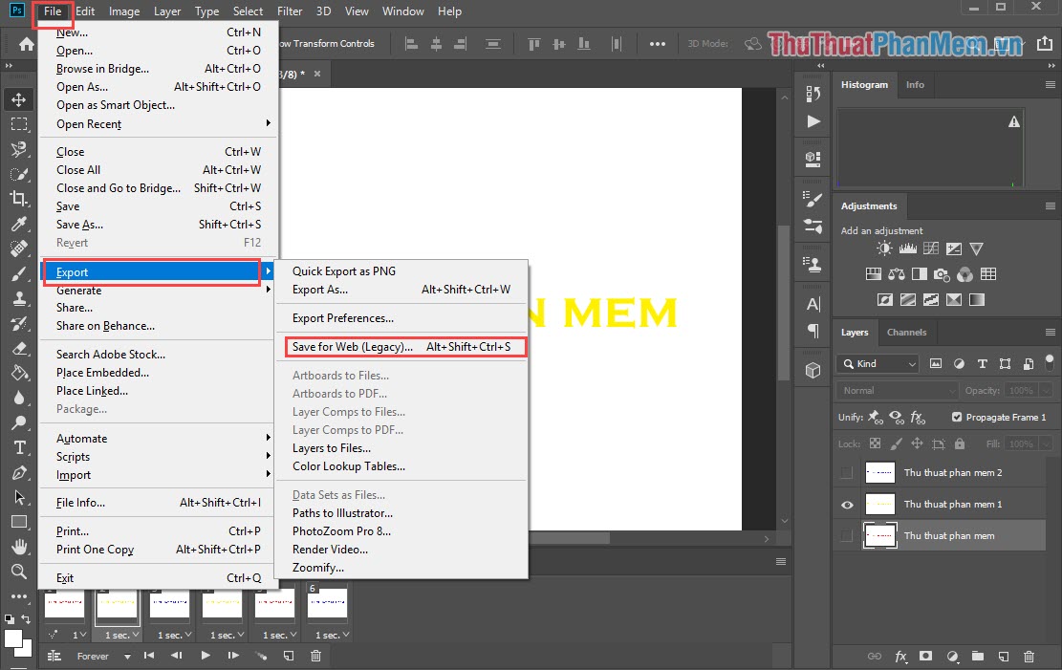
Task: Select the Crop tool
Action: [x=19, y=198]
